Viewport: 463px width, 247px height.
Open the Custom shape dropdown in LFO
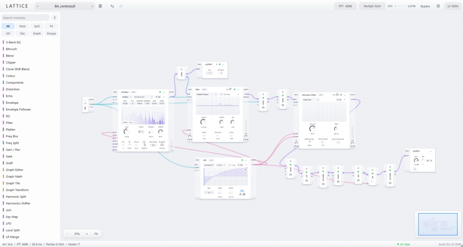click(x=221, y=165)
